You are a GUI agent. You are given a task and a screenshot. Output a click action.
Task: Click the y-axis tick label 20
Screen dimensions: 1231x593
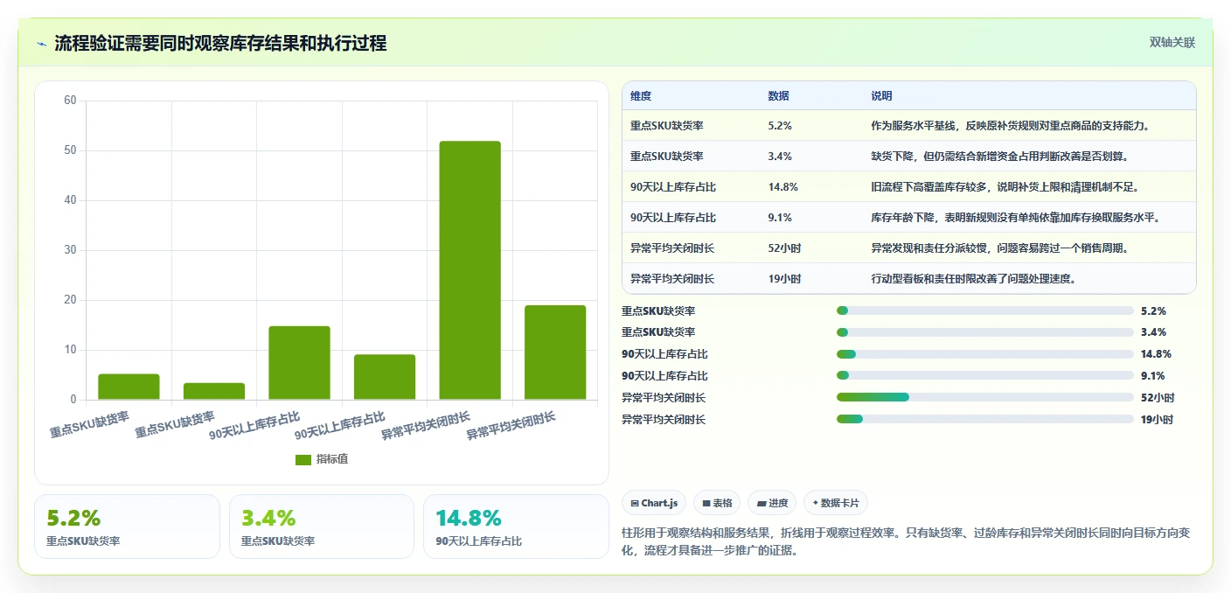click(70, 300)
